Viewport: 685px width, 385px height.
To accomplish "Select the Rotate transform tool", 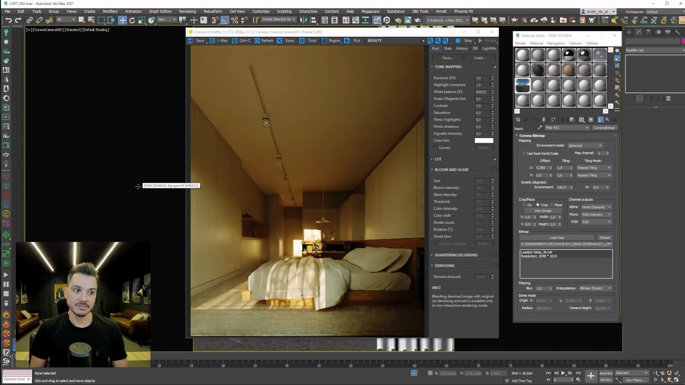I will click(132, 20).
